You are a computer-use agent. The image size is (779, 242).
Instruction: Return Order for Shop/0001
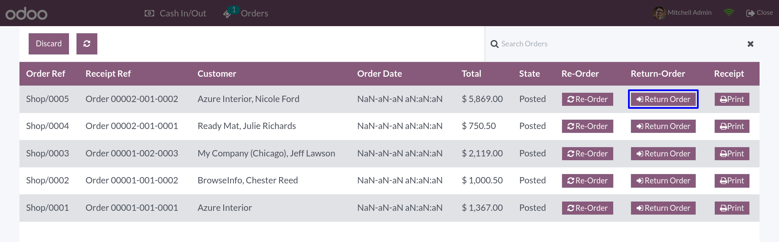coord(663,208)
